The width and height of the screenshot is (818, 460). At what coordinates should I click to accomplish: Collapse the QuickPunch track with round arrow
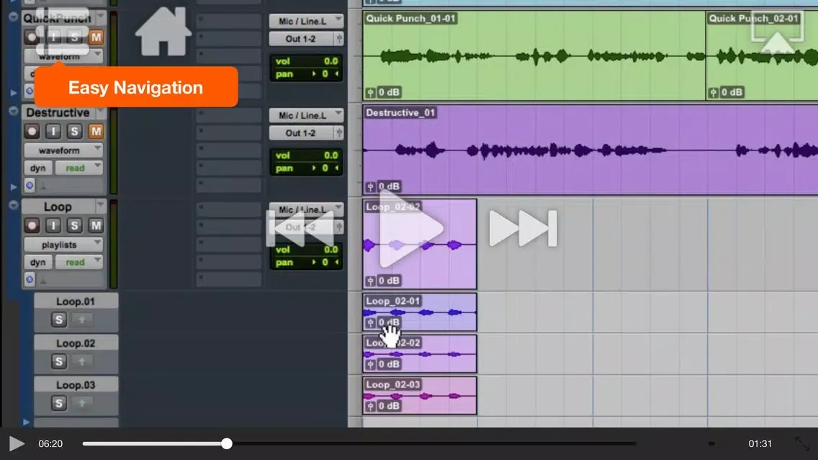[x=13, y=17]
